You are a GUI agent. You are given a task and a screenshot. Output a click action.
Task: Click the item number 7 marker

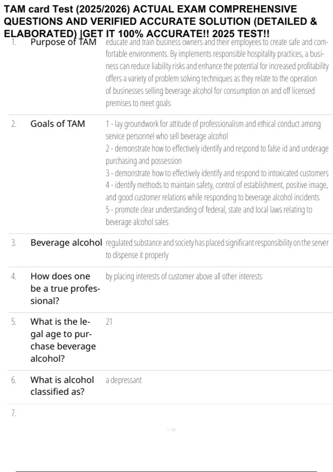14,413
